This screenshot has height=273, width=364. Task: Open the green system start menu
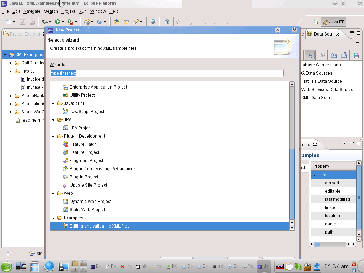pos(6,267)
